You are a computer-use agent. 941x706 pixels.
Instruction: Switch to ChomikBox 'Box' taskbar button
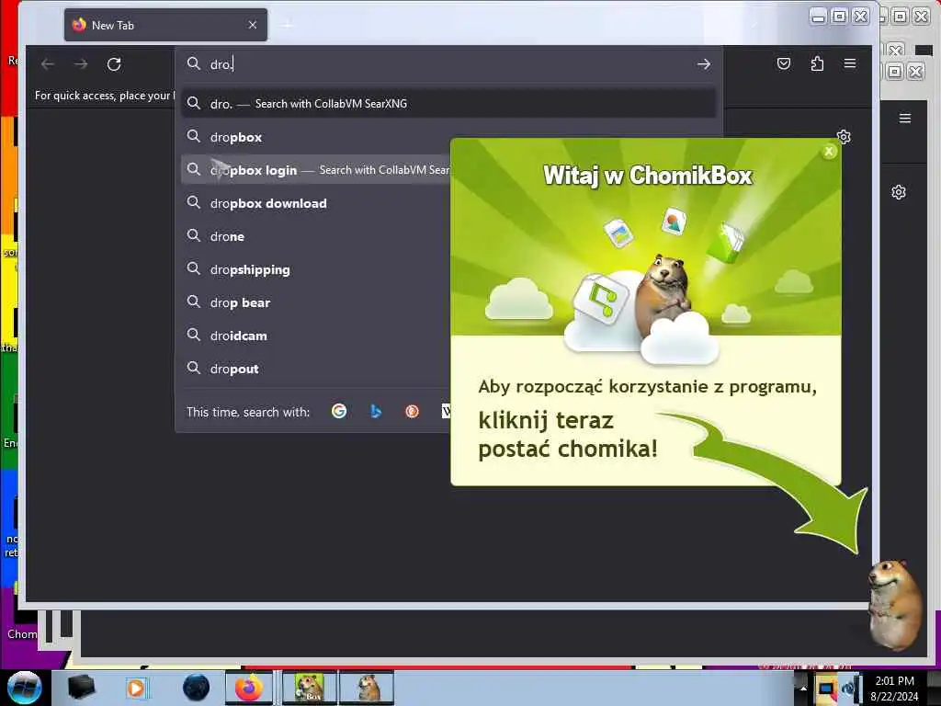pos(310,688)
